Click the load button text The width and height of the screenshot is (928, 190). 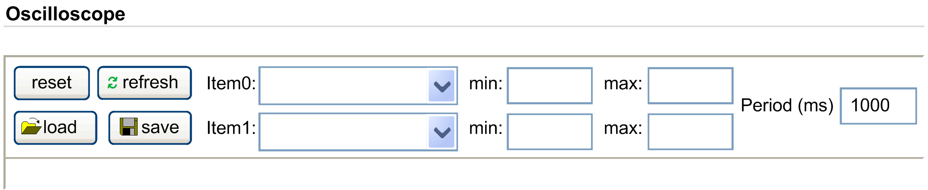tap(60, 127)
